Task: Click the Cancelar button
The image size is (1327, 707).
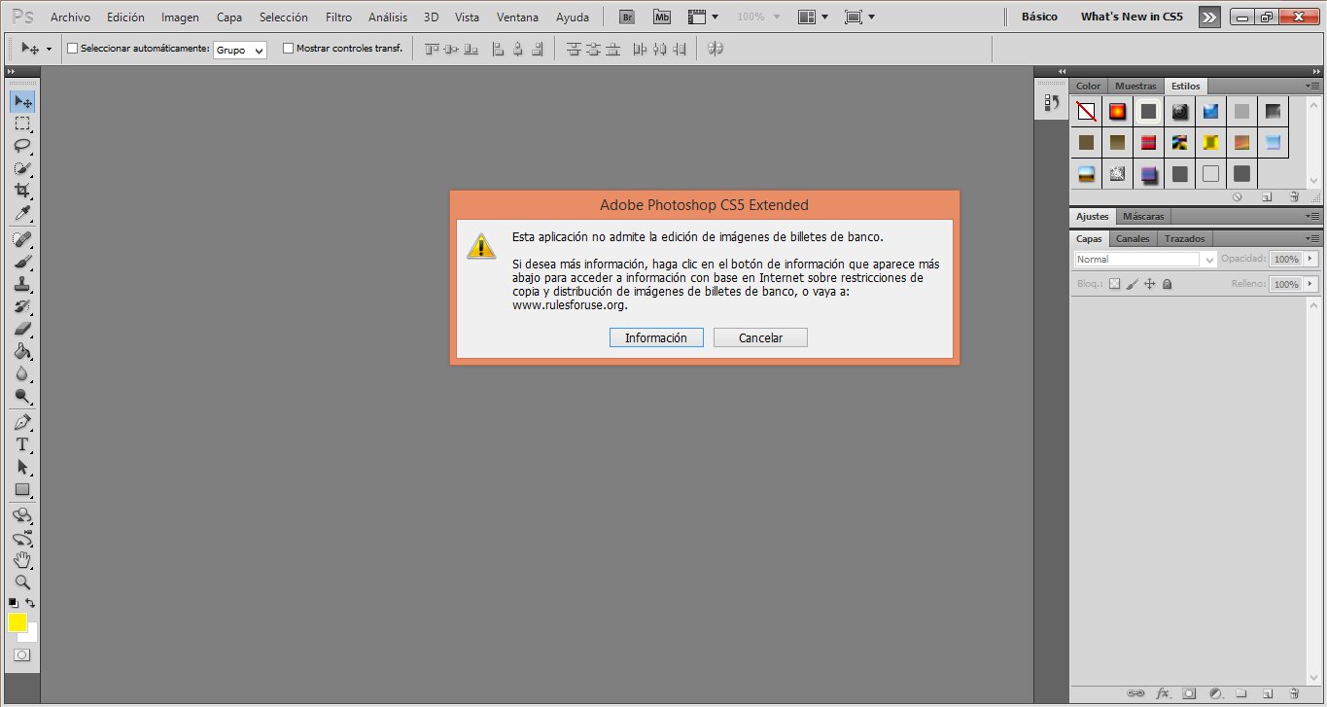Action: 760,337
